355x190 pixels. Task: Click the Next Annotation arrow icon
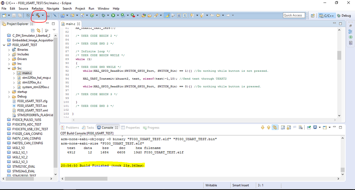point(192,15)
